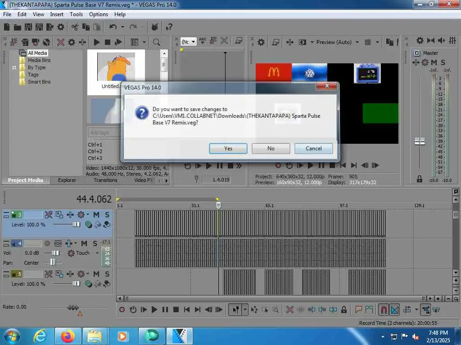Click Yes to save project changes

228,148
